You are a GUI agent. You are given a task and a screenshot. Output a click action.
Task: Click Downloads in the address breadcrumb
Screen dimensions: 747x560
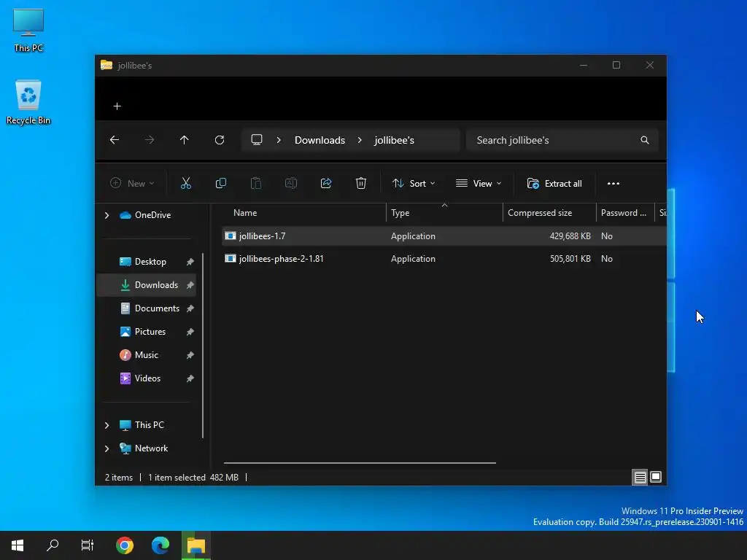tap(320, 140)
